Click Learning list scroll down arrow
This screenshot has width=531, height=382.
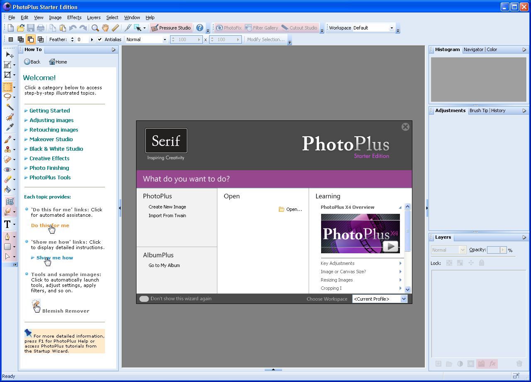pyautogui.click(x=407, y=289)
